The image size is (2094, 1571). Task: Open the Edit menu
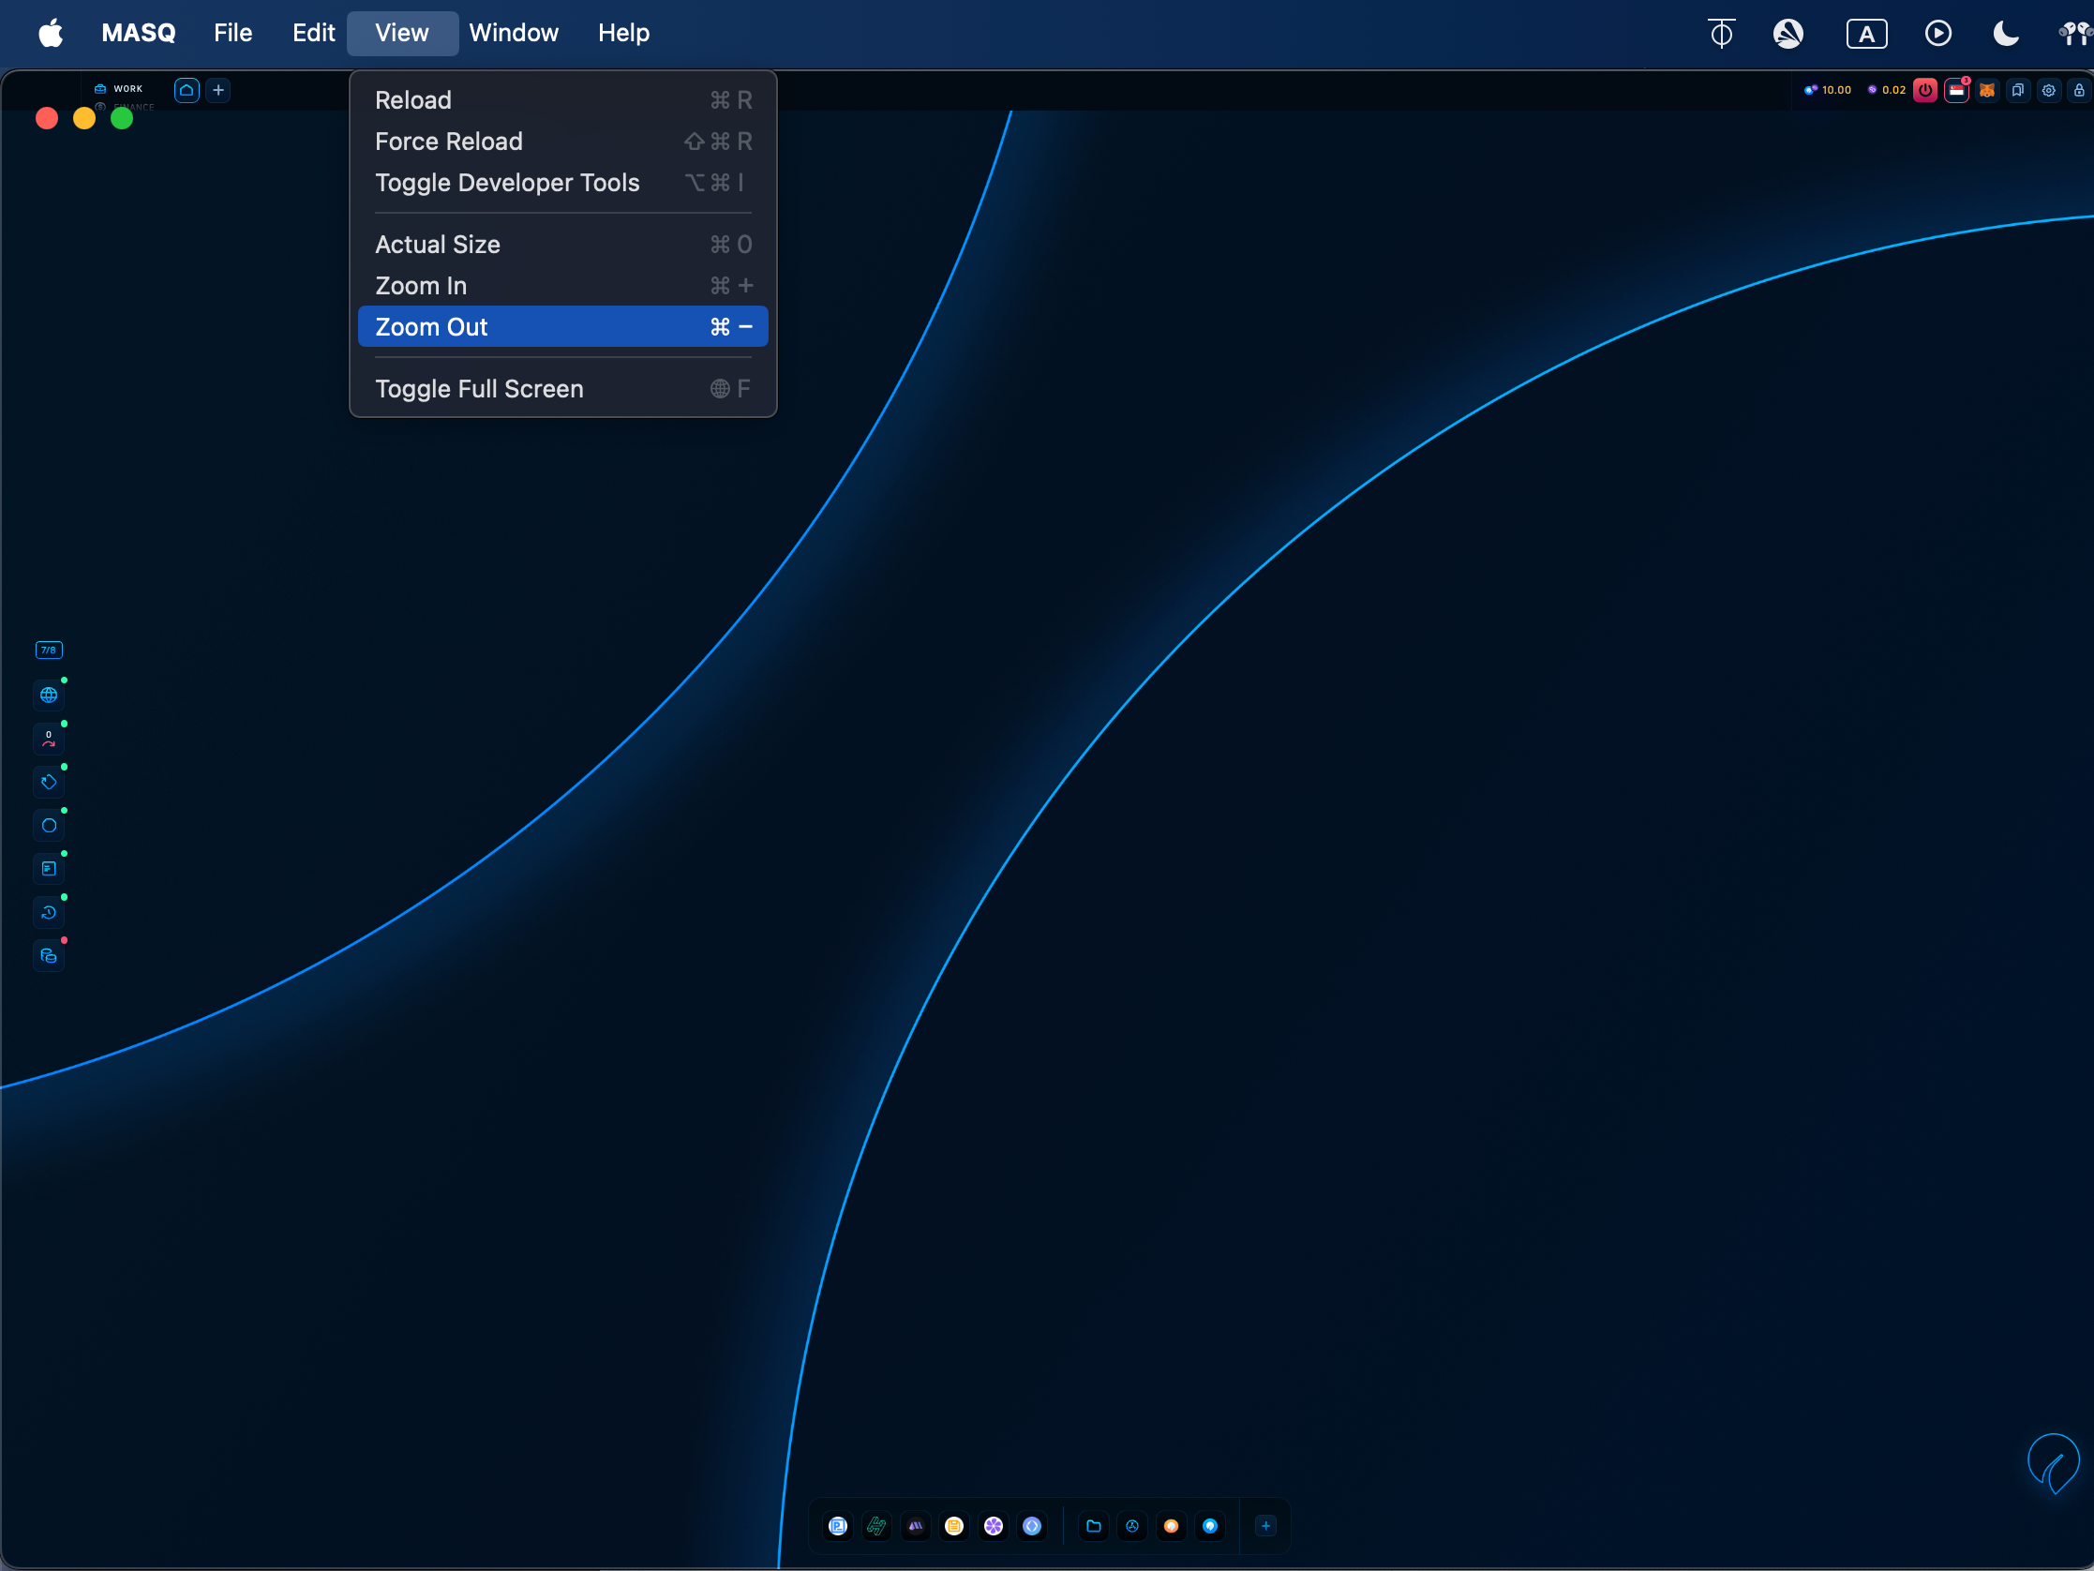pyautogui.click(x=313, y=33)
